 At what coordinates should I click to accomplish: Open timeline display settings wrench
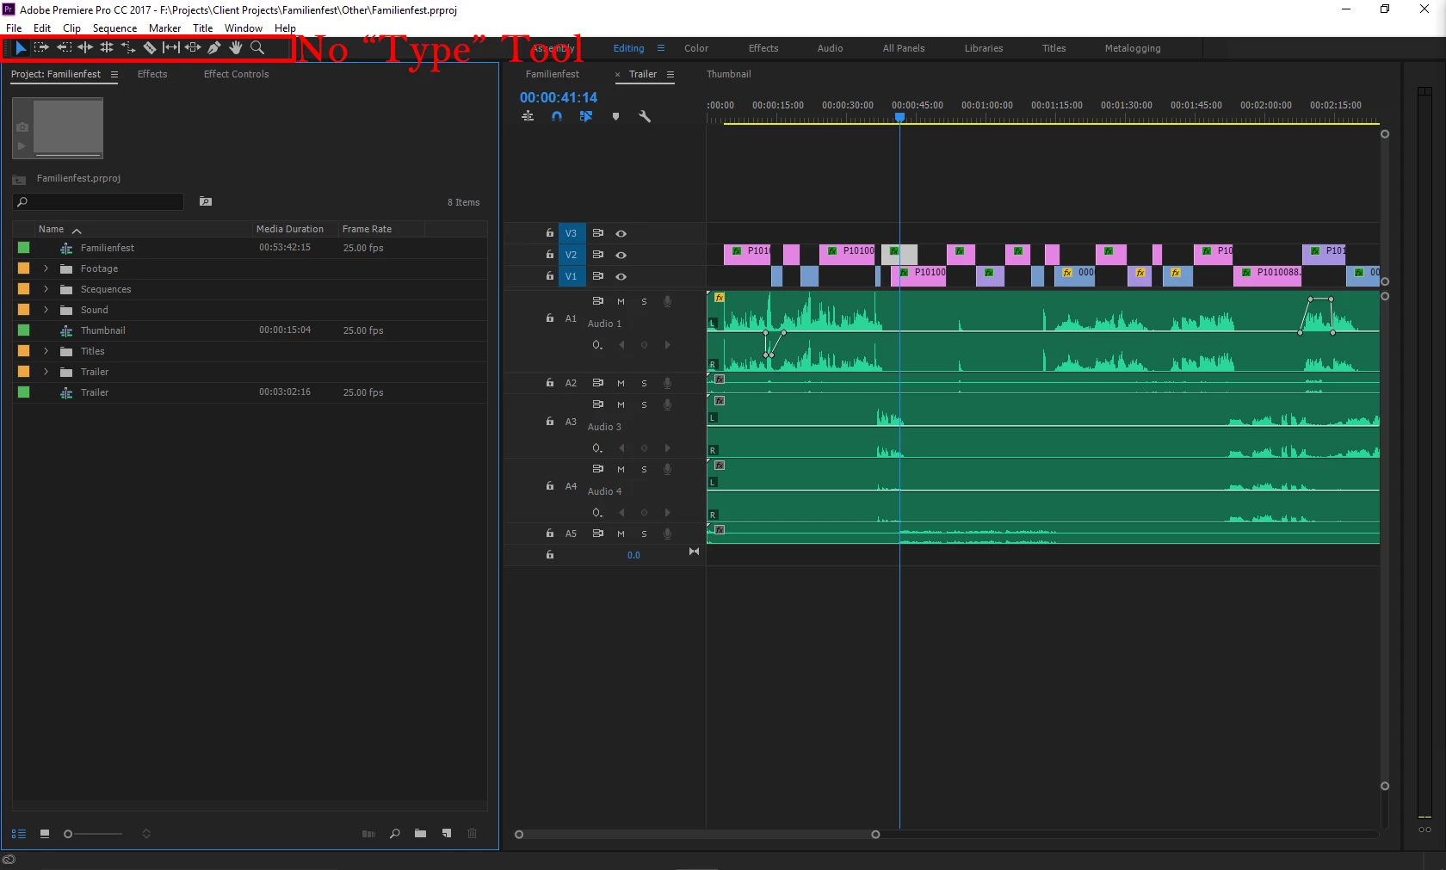coord(645,116)
